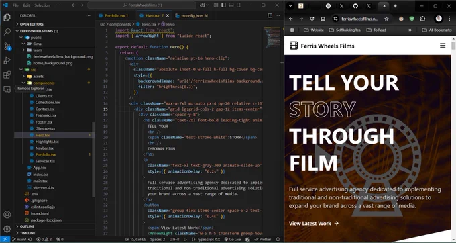Screen dimensions: 456x243
Task: Click the Prettier status bar item
Action: point(263,239)
